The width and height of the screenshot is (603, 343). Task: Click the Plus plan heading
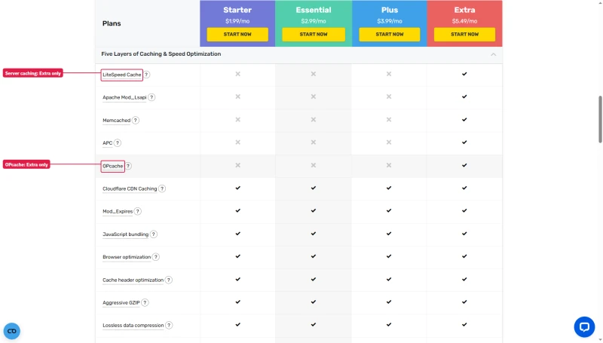click(x=390, y=10)
